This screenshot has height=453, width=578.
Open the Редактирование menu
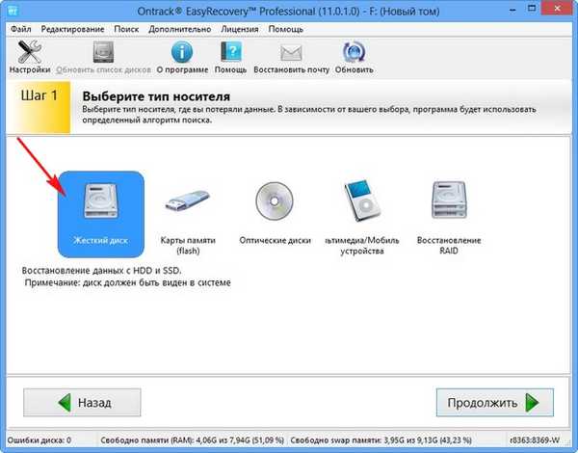[x=73, y=29]
